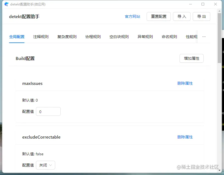Click the excludeCorrectable property title
Image resolution: width=224 pixels, height=175 pixels.
[41, 137]
